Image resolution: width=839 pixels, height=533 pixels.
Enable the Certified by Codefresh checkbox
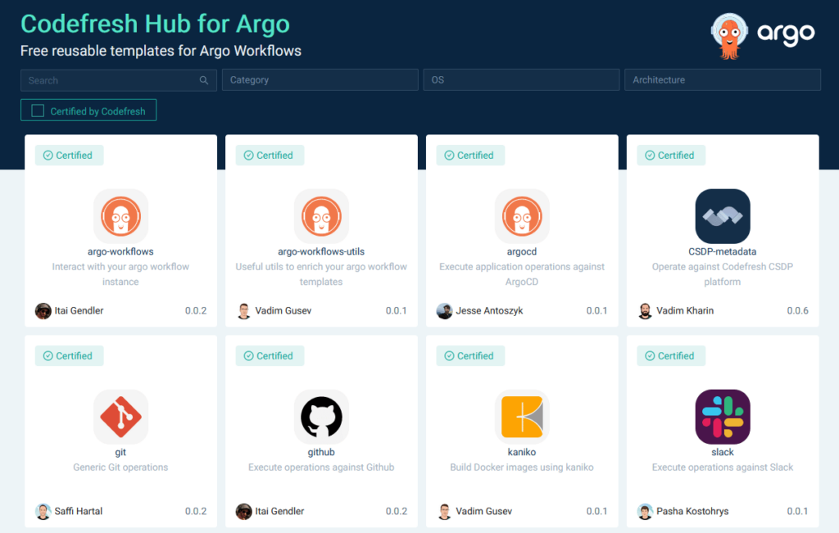[37, 110]
